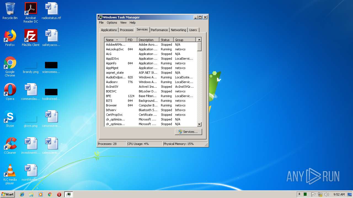Open the Recycle Bin desktop icon
The width and height of the screenshot is (353, 198).
coord(10,11)
